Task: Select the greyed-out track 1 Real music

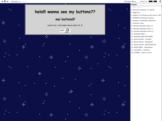Action: pyautogui.click(x=146, y=7)
